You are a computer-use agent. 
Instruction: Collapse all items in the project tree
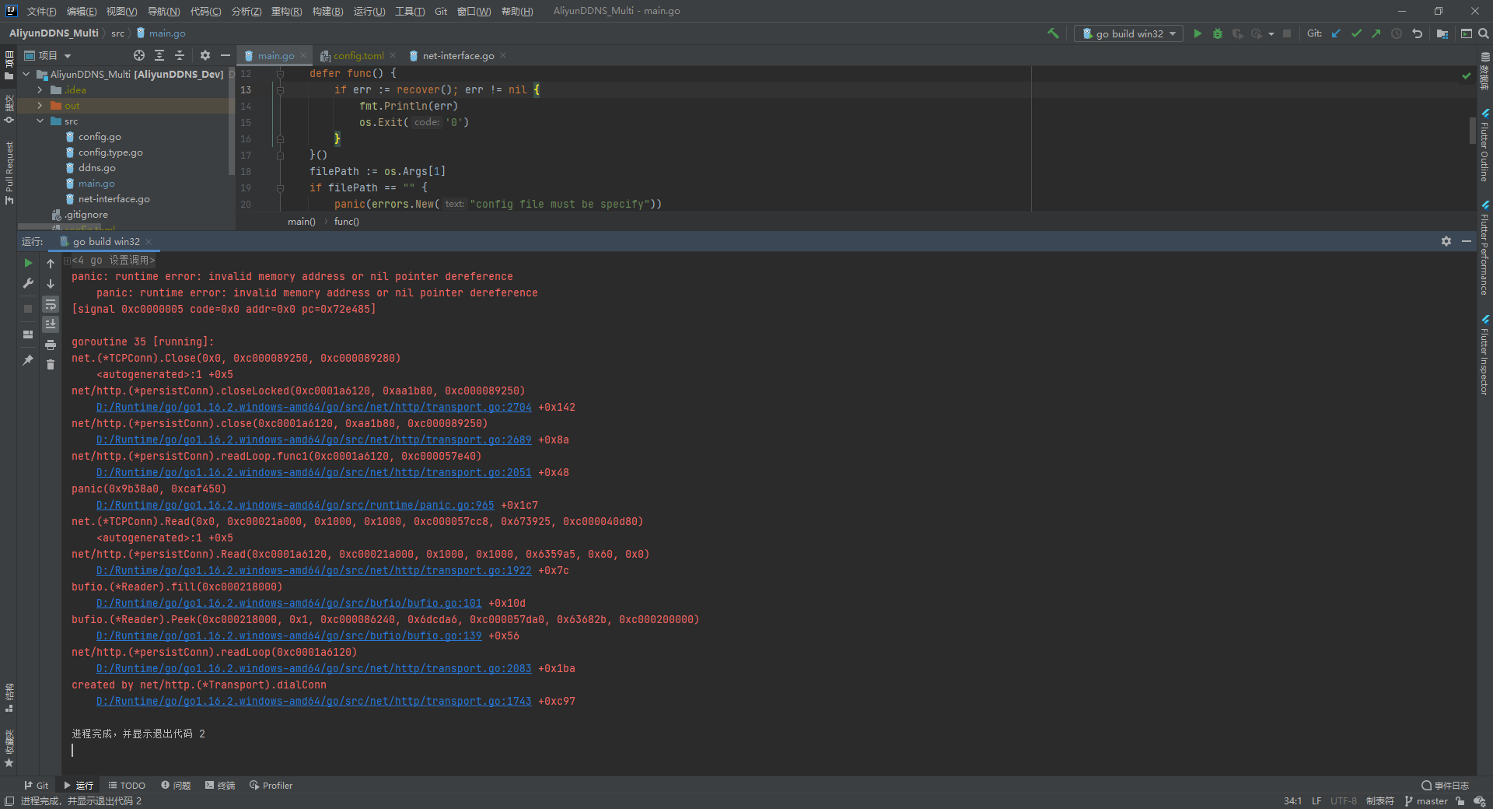pos(180,55)
